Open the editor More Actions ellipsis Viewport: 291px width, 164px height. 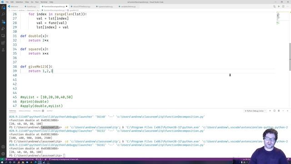click(x=288, y=6)
